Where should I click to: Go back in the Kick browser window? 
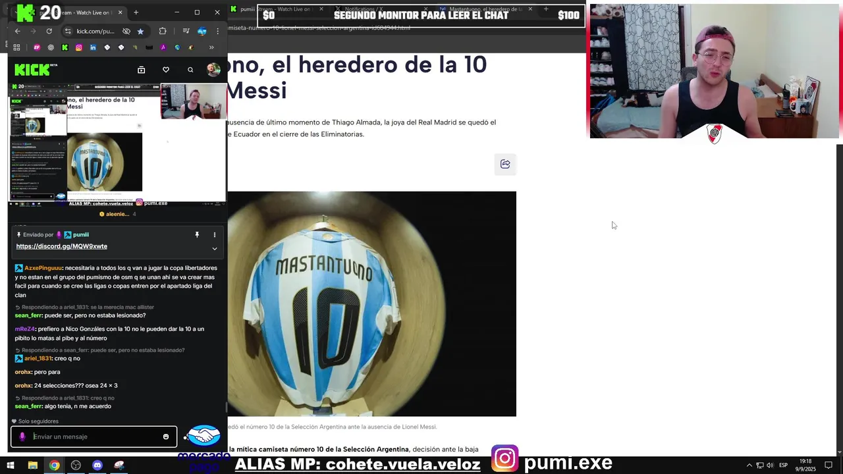[x=17, y=31]
